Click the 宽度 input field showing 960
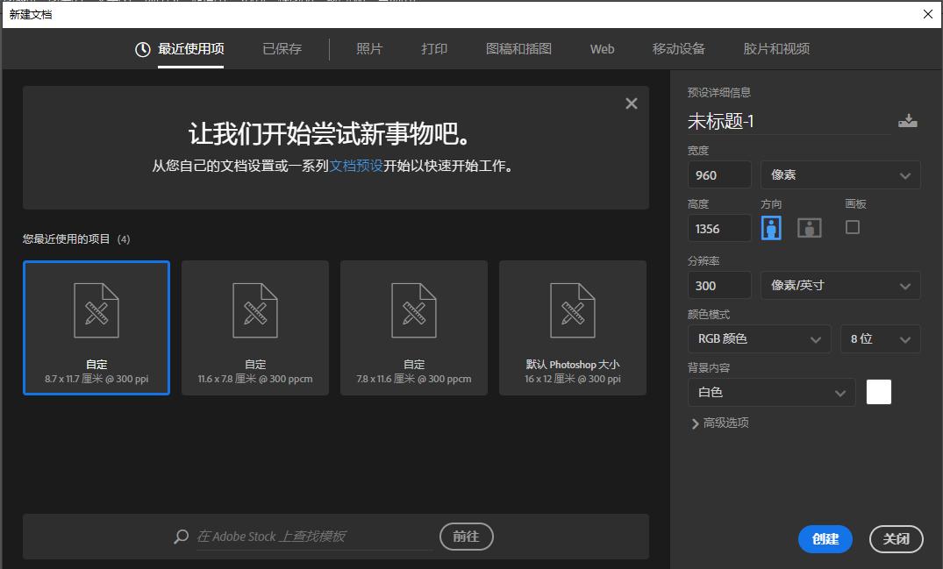 coord(719,174)
